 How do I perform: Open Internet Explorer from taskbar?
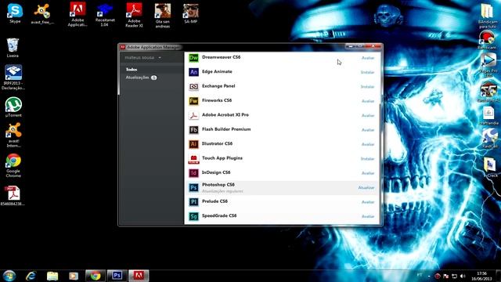31,276
